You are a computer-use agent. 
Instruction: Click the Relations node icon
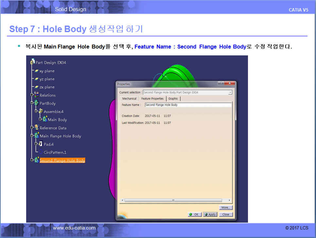tap(36, 95)
